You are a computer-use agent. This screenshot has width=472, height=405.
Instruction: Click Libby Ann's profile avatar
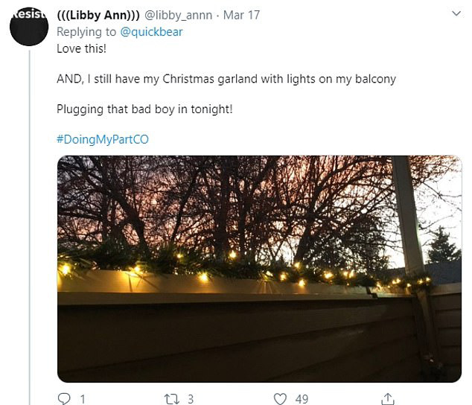click(29, 25)
